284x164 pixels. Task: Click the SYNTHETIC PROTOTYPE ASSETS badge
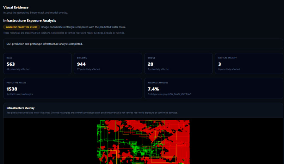point(21,27)
